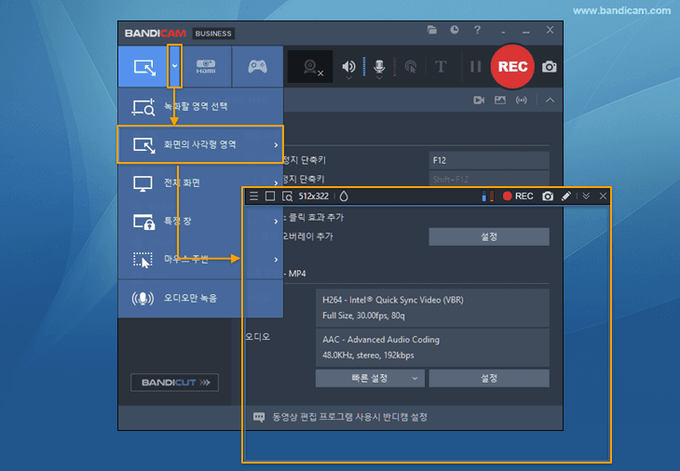This screenshot has width=680, height=471.
Task: Click H264 Intel Quick Sync Video text
Action: (x=393, y=300)
